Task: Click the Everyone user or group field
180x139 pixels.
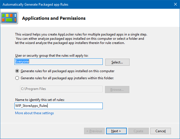Action: tap(58, 61)
